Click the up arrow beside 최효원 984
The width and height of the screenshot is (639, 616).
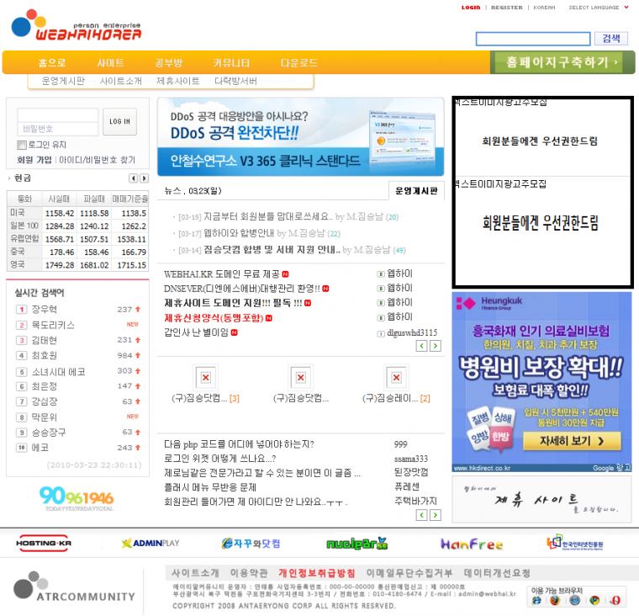tap(138, 355)
